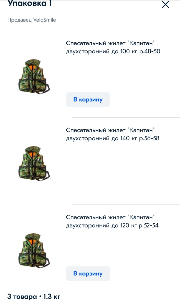
Task: Select the р.52-54 size text
Action: [149, 226]
